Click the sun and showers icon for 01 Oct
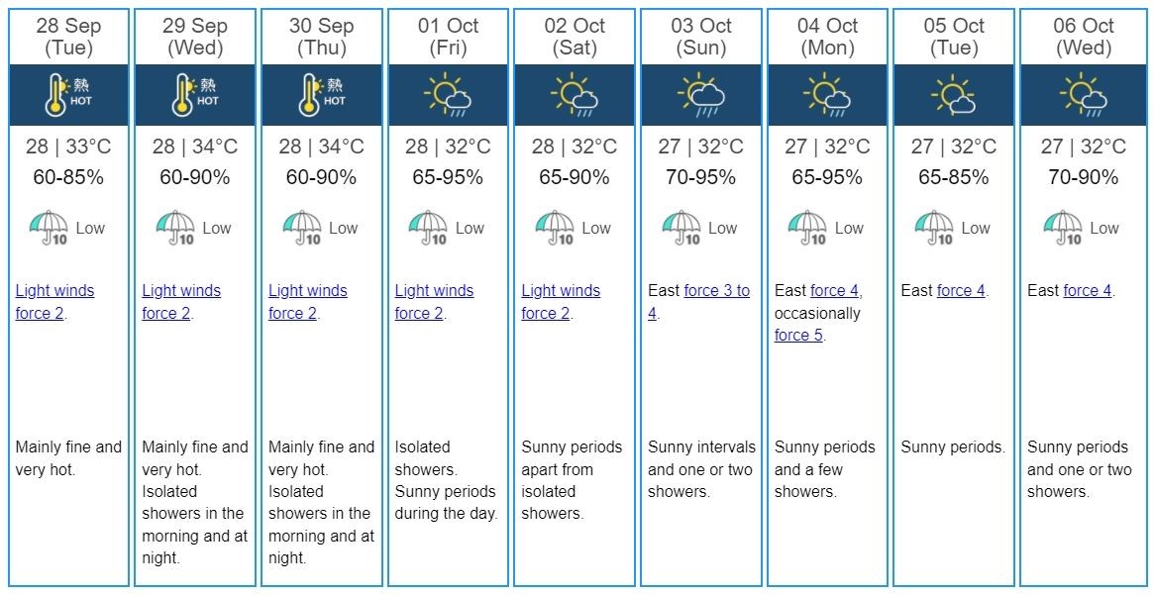 coord(448,96)
